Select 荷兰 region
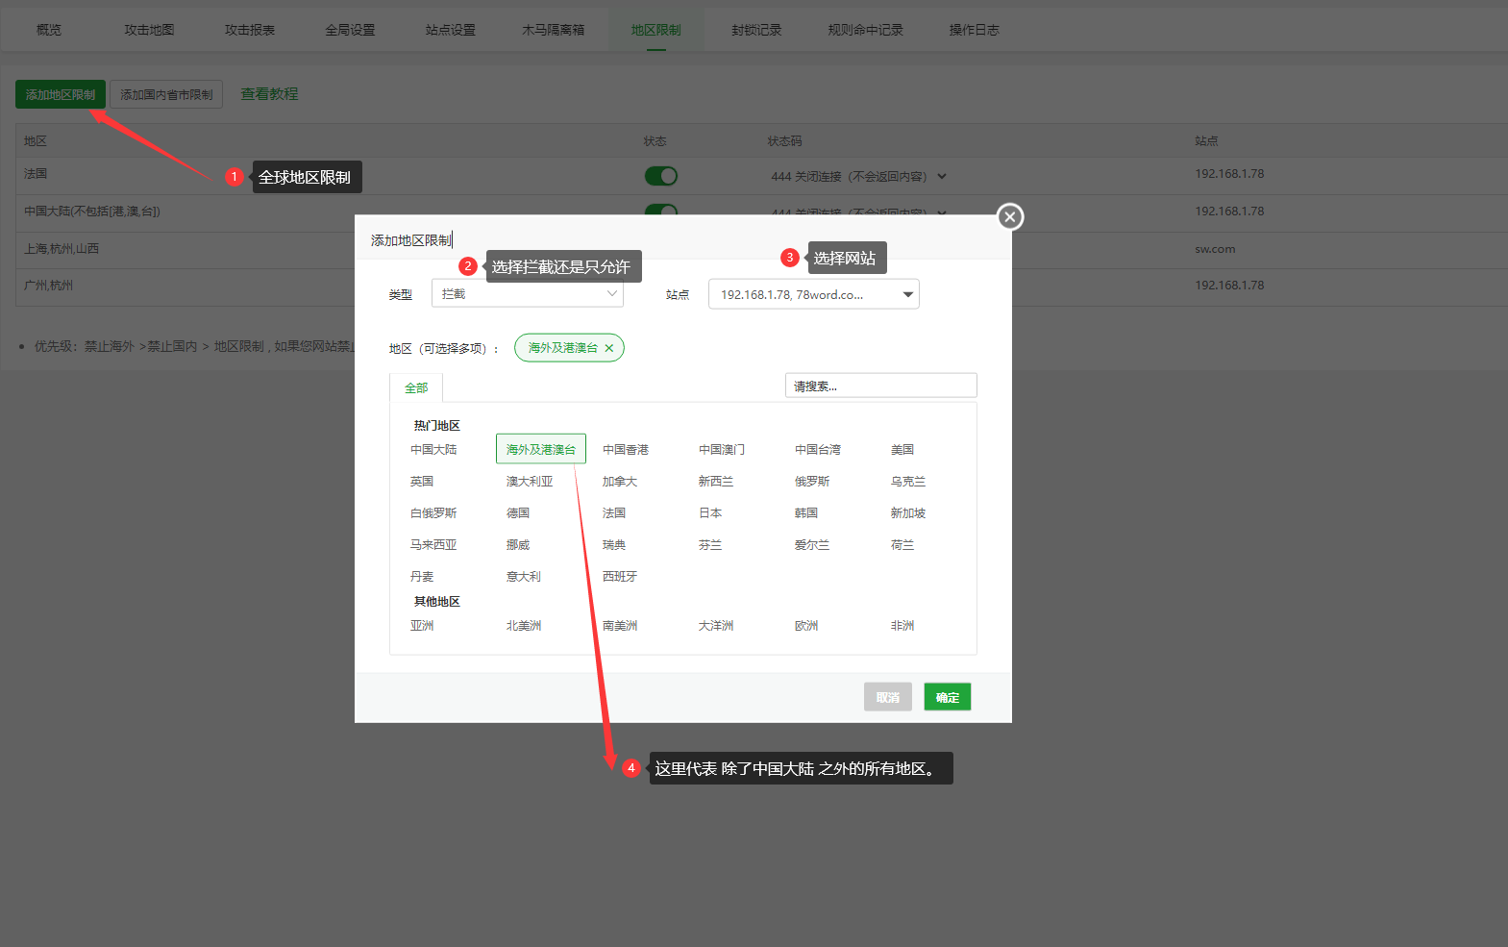Image resolution: width=1508 pixels, height=947 pixels. pos(902,545)
